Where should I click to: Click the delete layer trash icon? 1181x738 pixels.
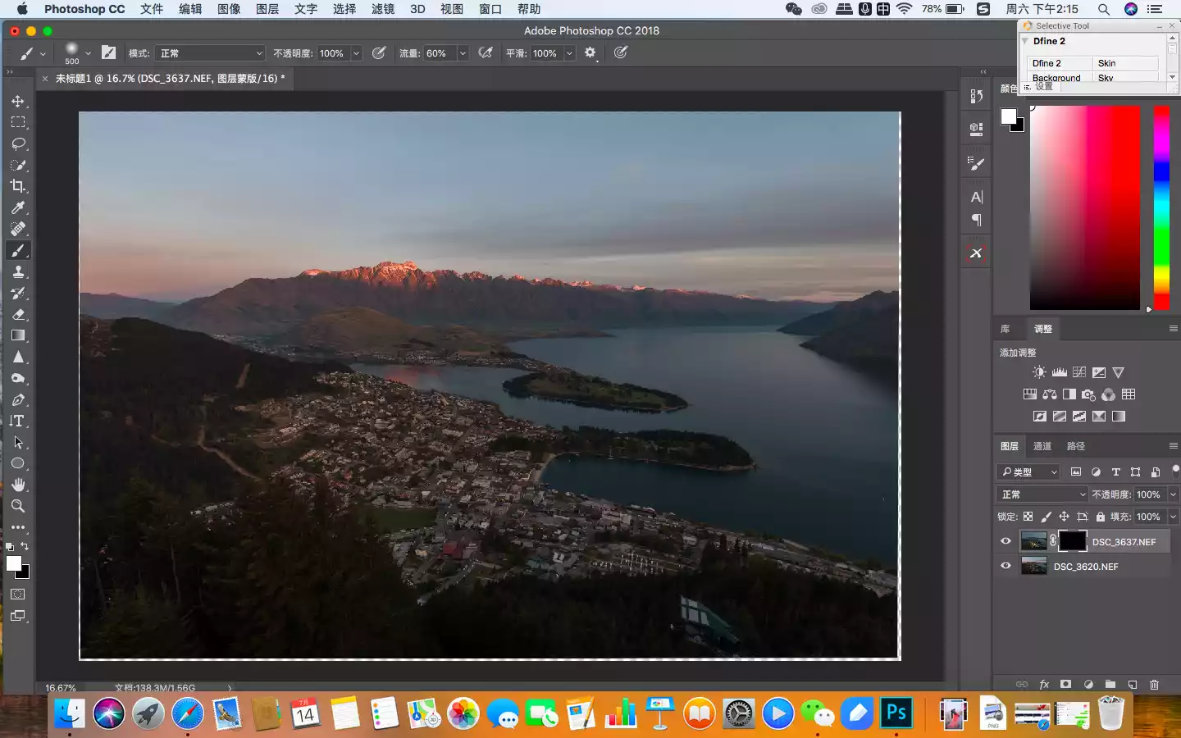(x=1154, y=684)
